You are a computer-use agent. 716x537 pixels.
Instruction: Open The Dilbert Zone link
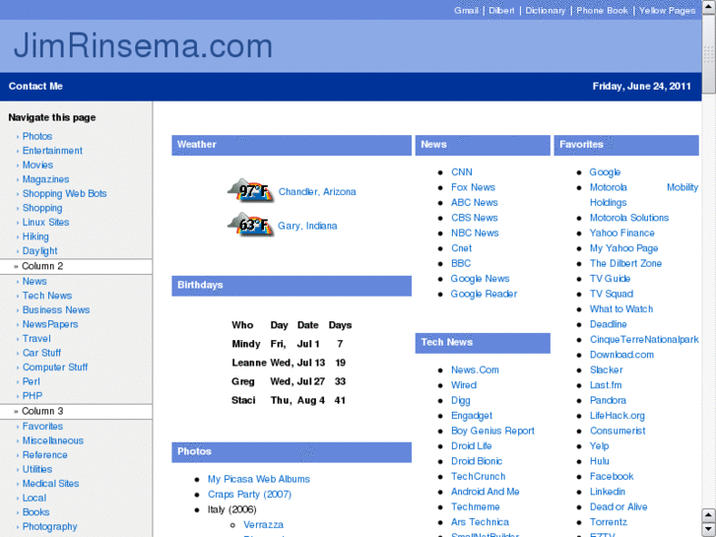625,263
